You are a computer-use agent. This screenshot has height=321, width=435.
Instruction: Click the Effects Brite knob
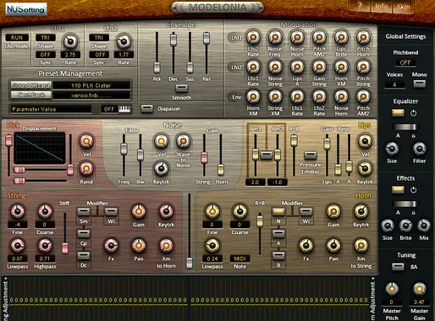click(x=405, y=226)
